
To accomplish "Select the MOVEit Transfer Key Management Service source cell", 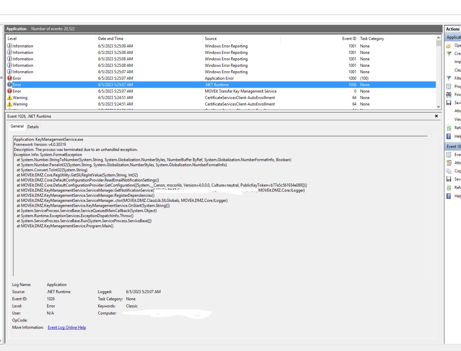I will point(241,91).
